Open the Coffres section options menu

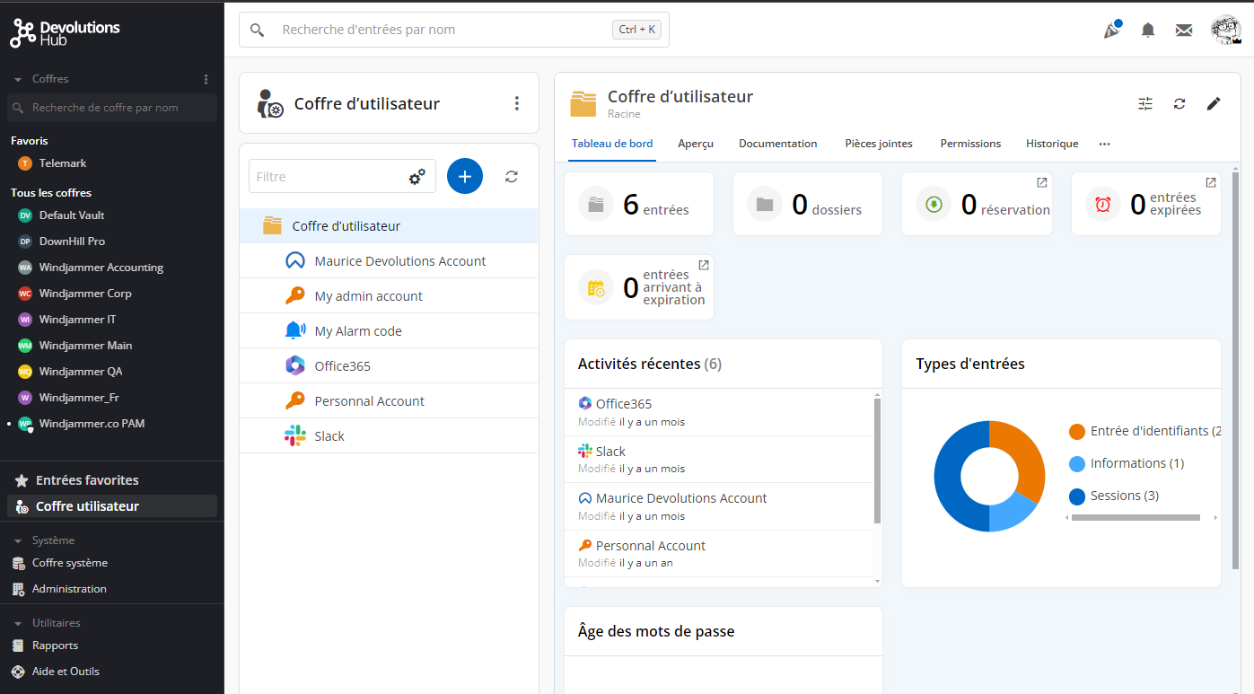(x=206, y=79)
